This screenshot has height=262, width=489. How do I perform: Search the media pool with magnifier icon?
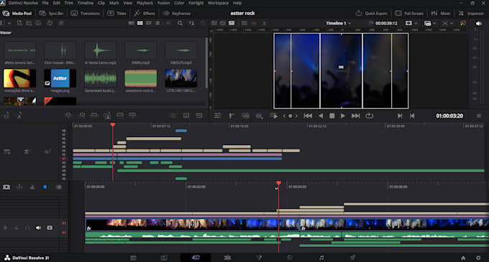click(180, 24)
